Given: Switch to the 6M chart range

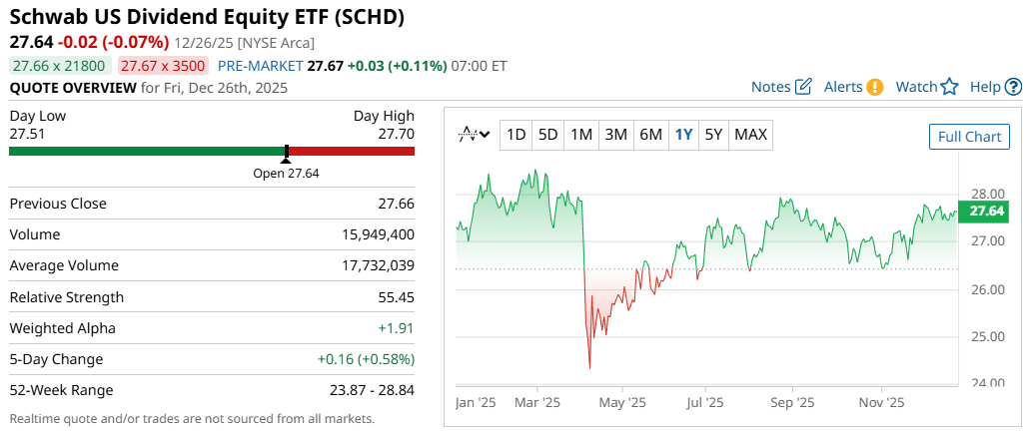Looking at the screenshot, I should [x=650, y=135].
